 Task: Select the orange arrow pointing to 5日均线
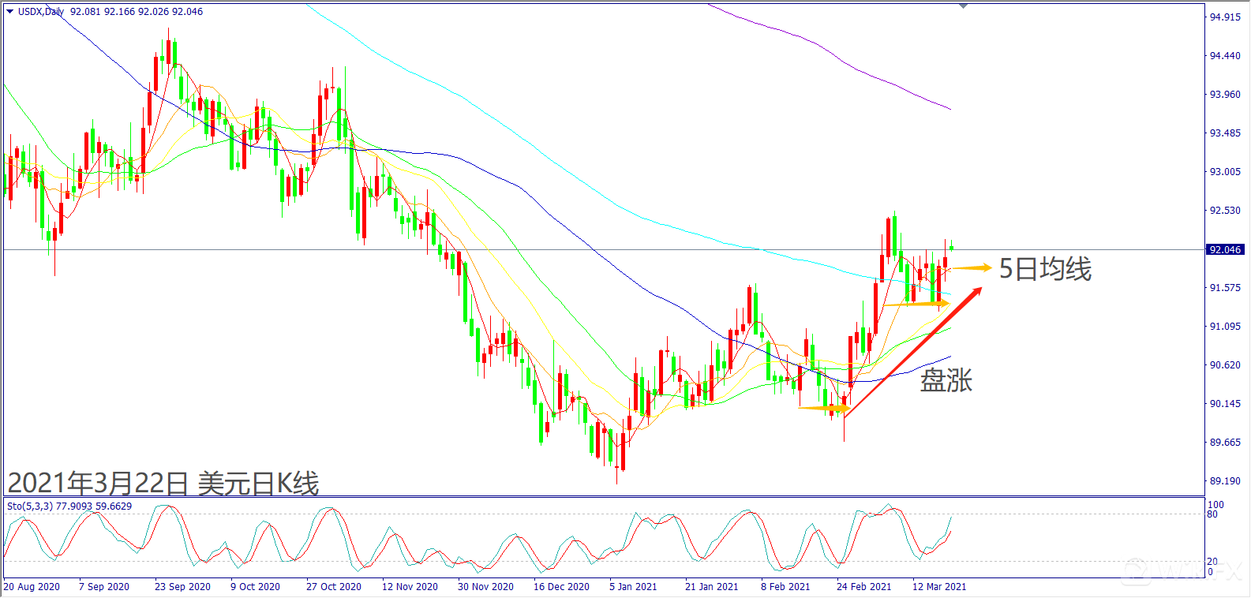click(x=970, y=268)
